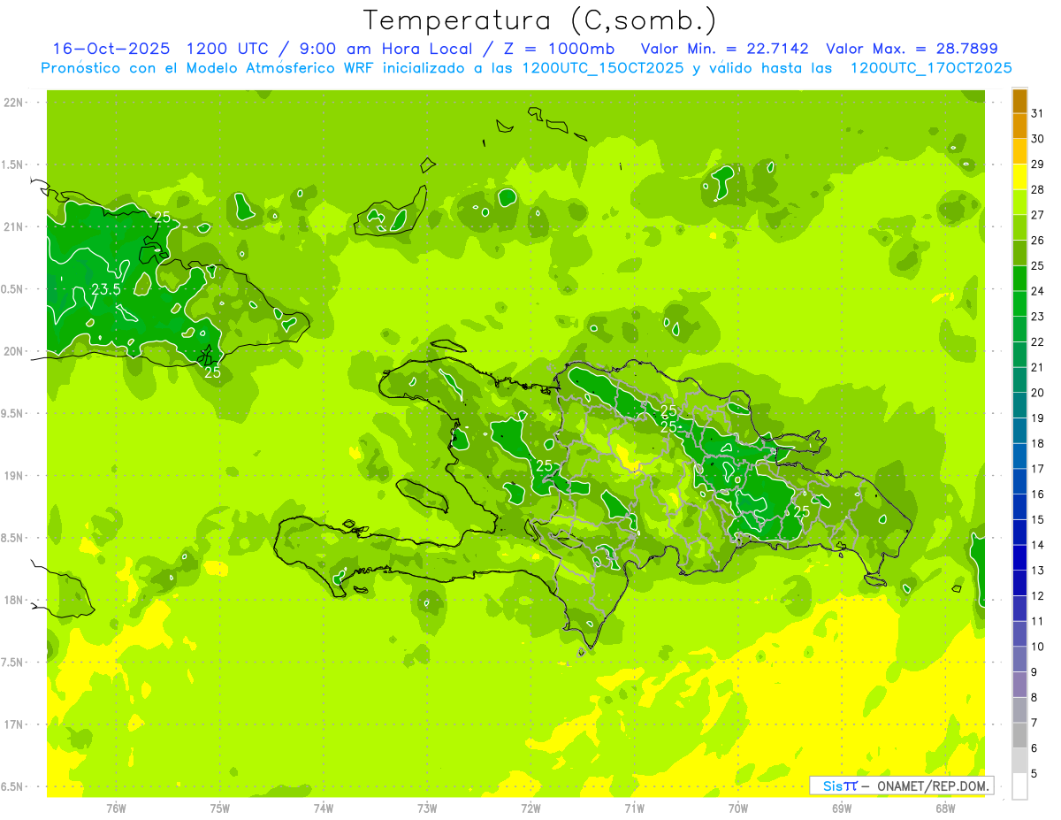Click the 68W longitude axis label
The height and width of the screenshot is (820, 1061).
click(x=944, y=808)
